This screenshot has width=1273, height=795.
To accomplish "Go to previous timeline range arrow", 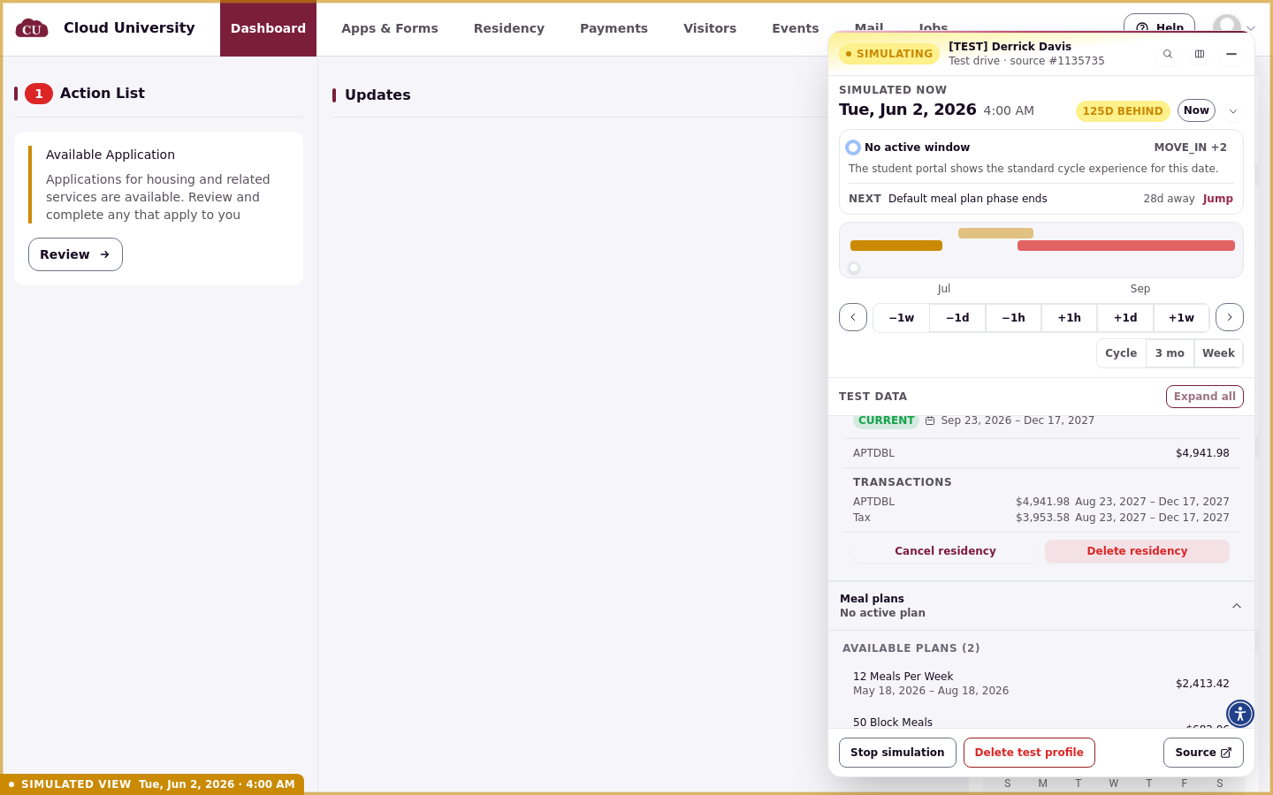I will tap(853, 317).
